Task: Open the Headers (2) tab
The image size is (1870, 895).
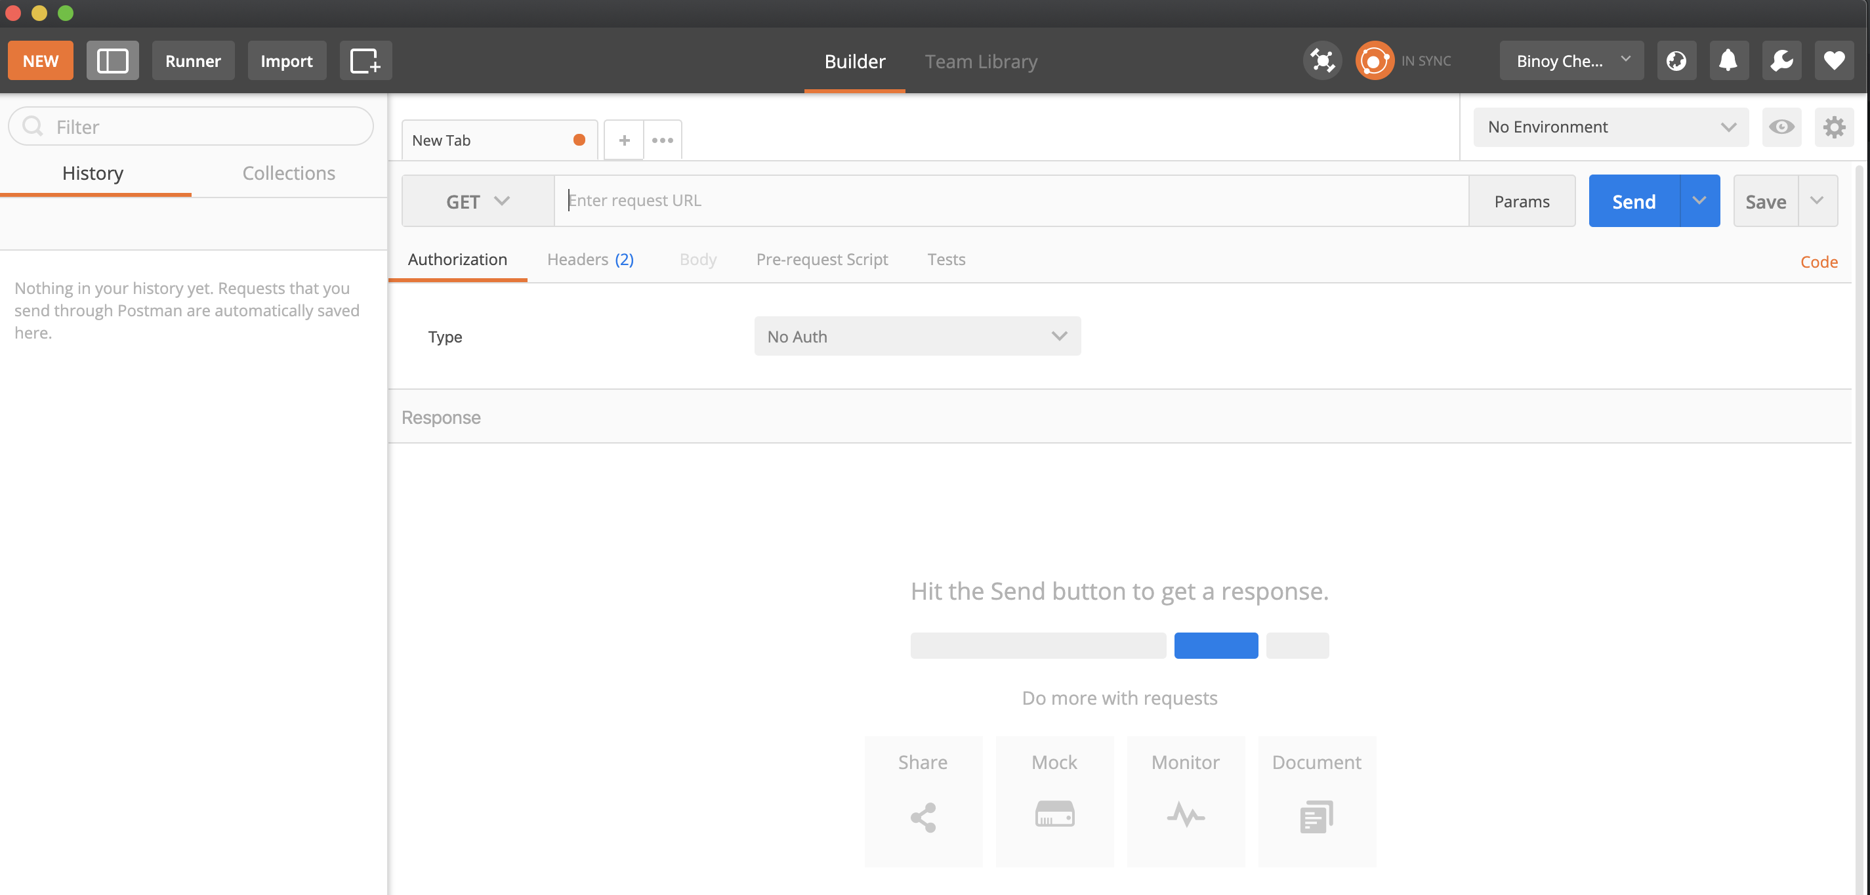Action: click(590, 259)
